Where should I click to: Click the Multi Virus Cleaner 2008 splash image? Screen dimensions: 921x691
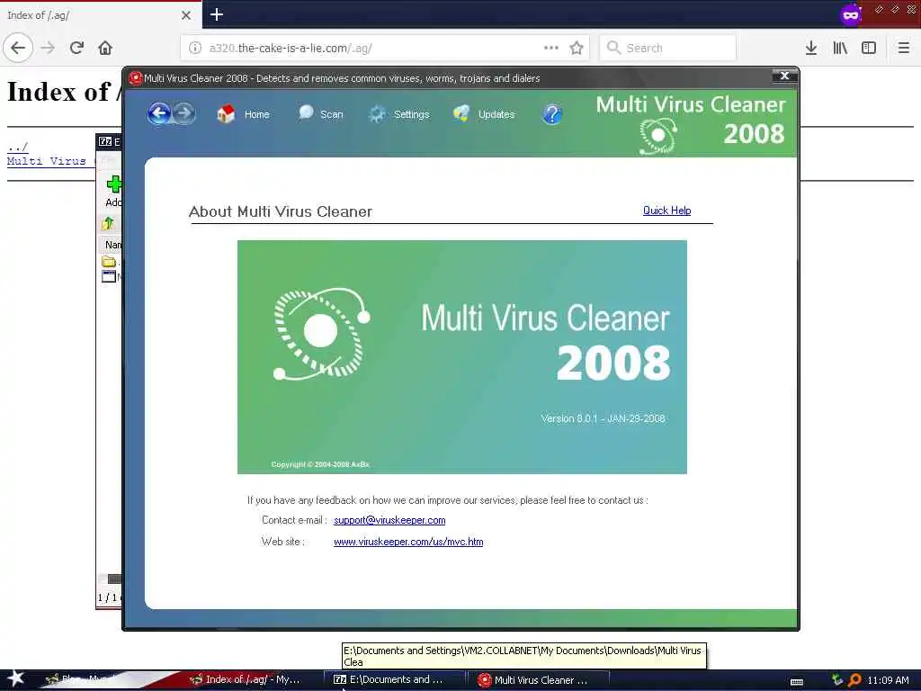pyautogui.click(x=461, y=356)
